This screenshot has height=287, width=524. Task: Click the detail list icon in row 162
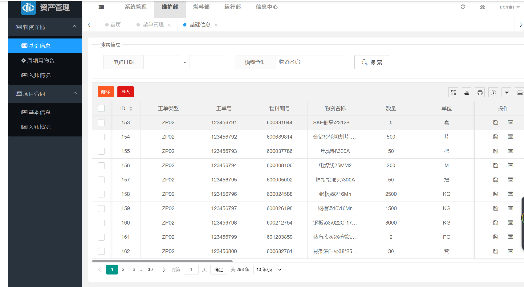coord(510,251)
